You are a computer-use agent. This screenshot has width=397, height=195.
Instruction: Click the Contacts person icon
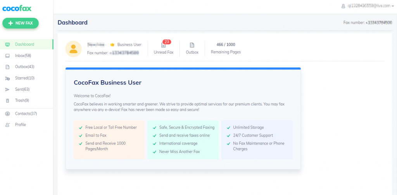pyautogui.click(x=7, y=114)
